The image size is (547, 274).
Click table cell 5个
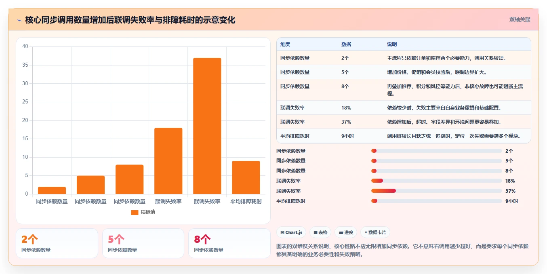point(345,72)
